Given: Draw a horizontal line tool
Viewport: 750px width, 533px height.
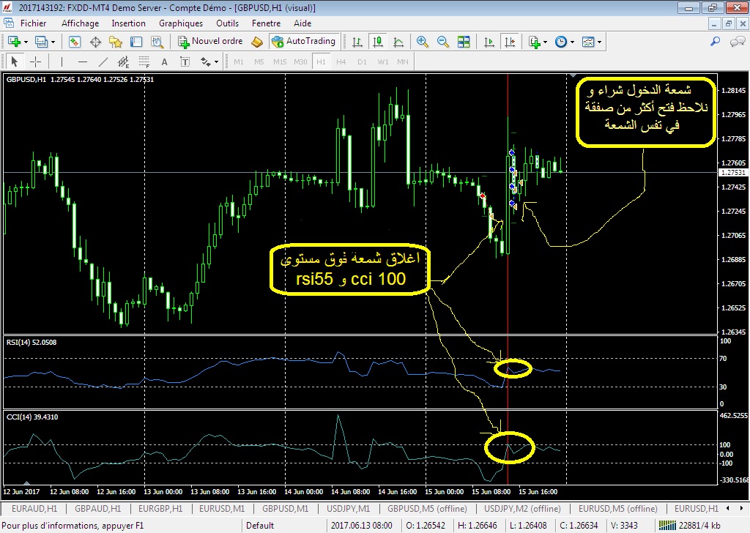Looking at the screenshot, I should pyautogui.click(x=83, y=61).
